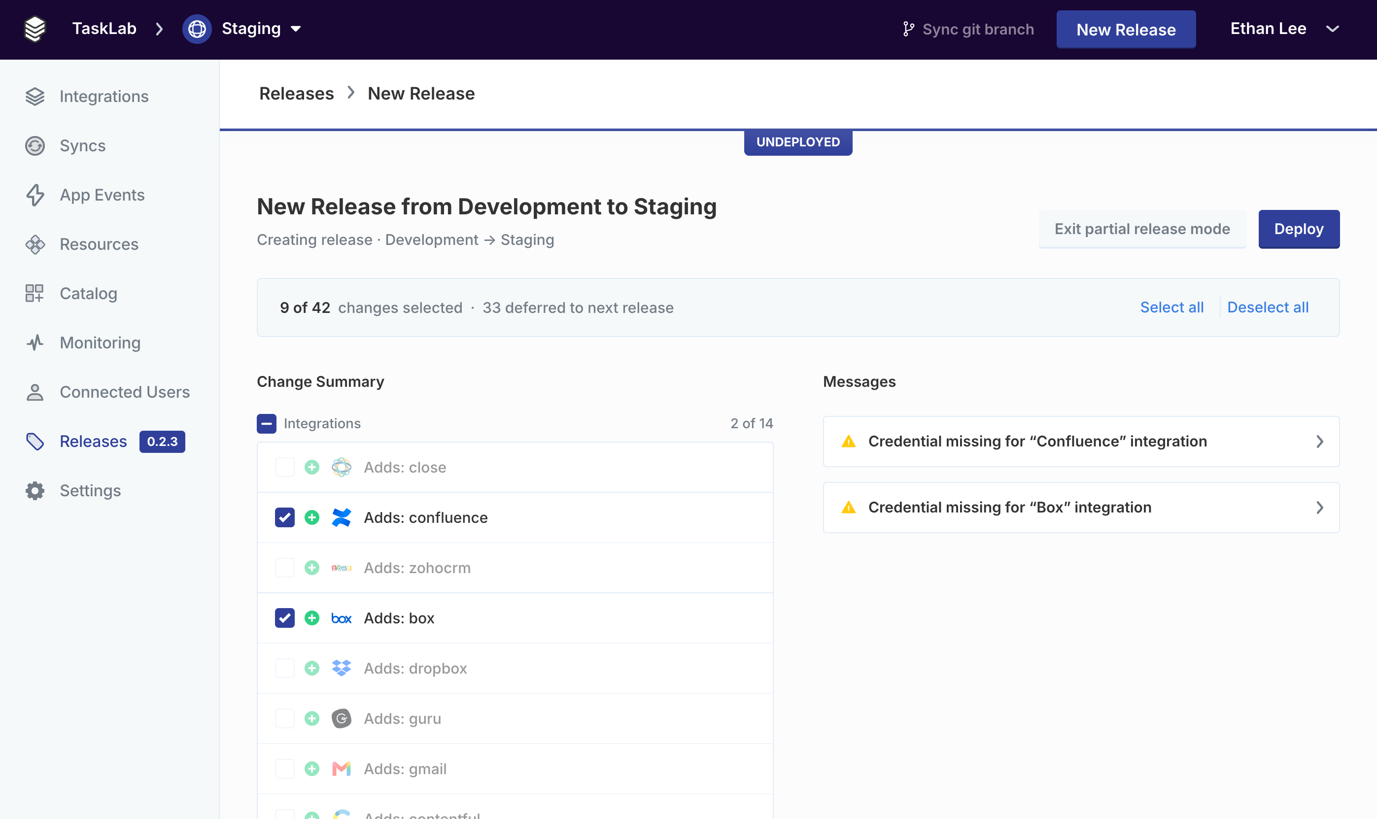Check the 'Adds: guru' checkbox

coord(284,718)
